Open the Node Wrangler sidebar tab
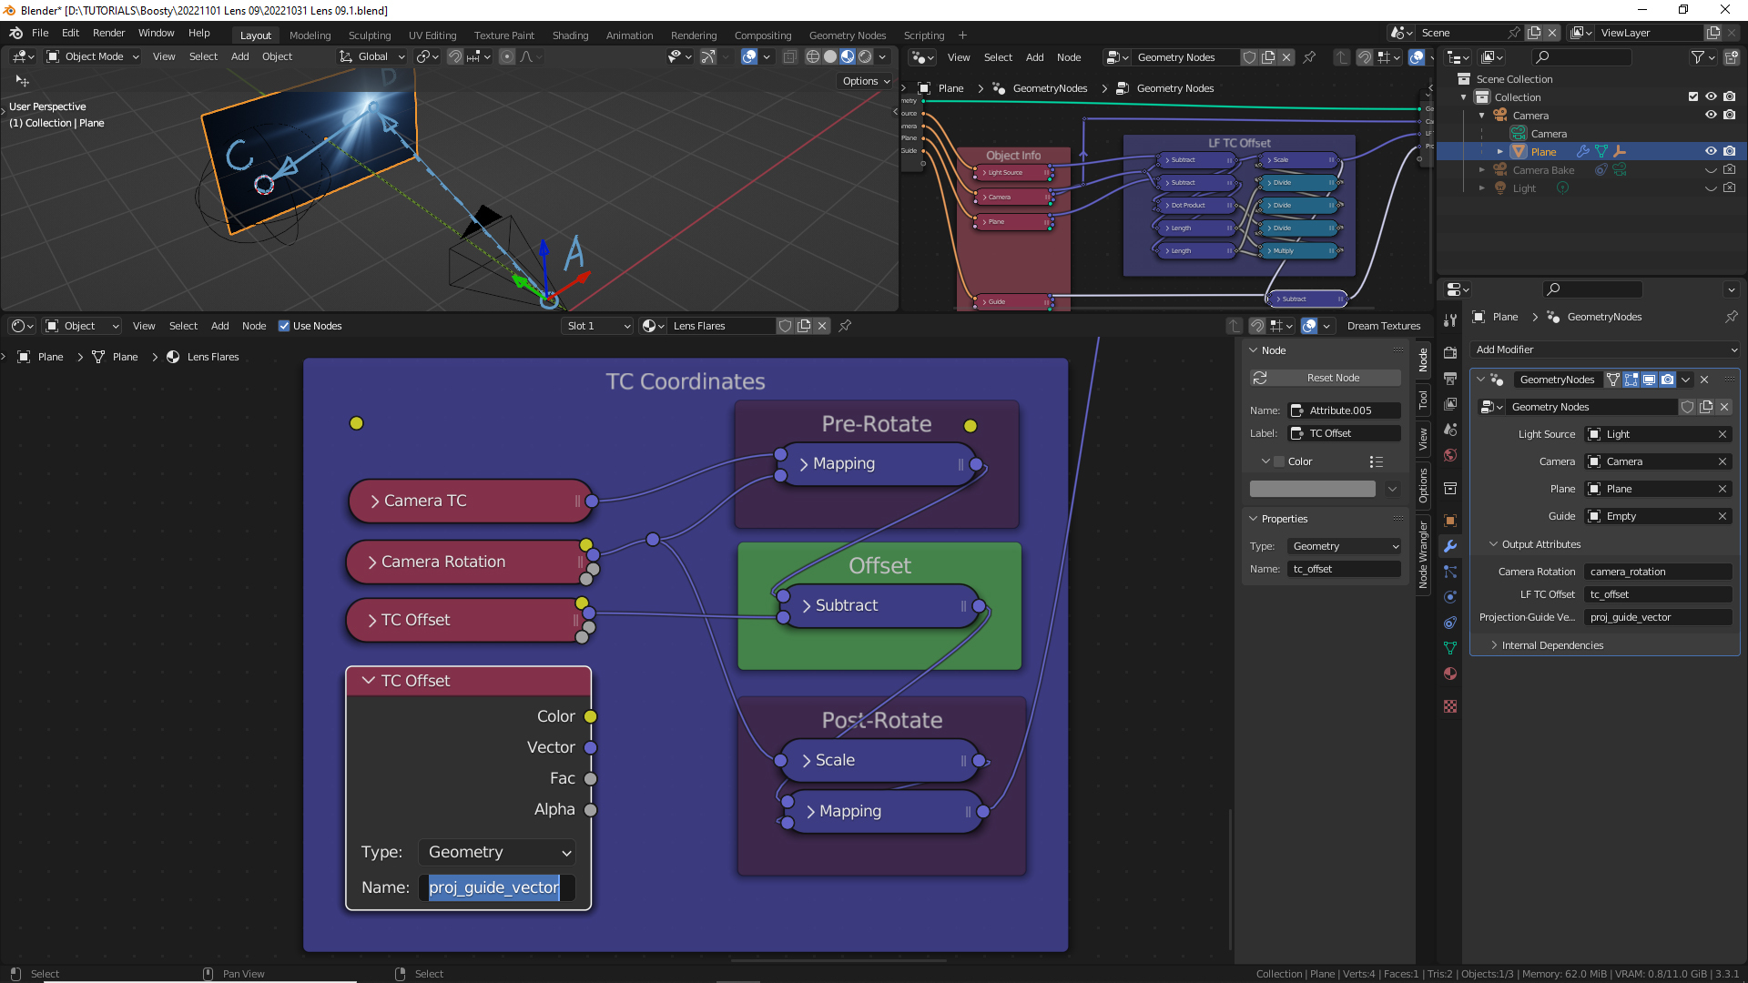1748x983 pixels. point(1423,555)
